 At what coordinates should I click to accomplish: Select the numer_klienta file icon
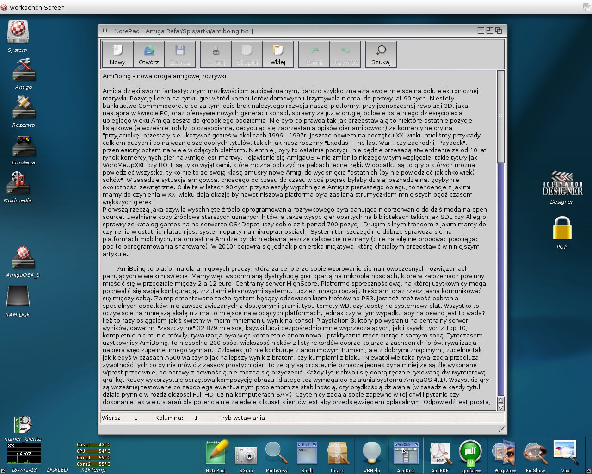point(23,428)
